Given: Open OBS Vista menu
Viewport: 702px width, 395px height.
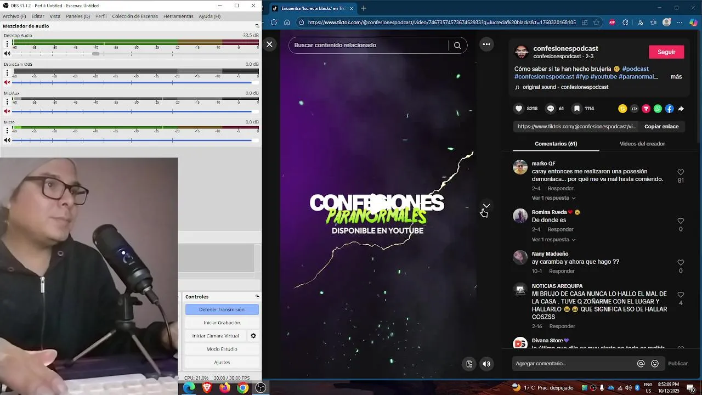Looking at the screenshot, I should [x=55, y=16].
